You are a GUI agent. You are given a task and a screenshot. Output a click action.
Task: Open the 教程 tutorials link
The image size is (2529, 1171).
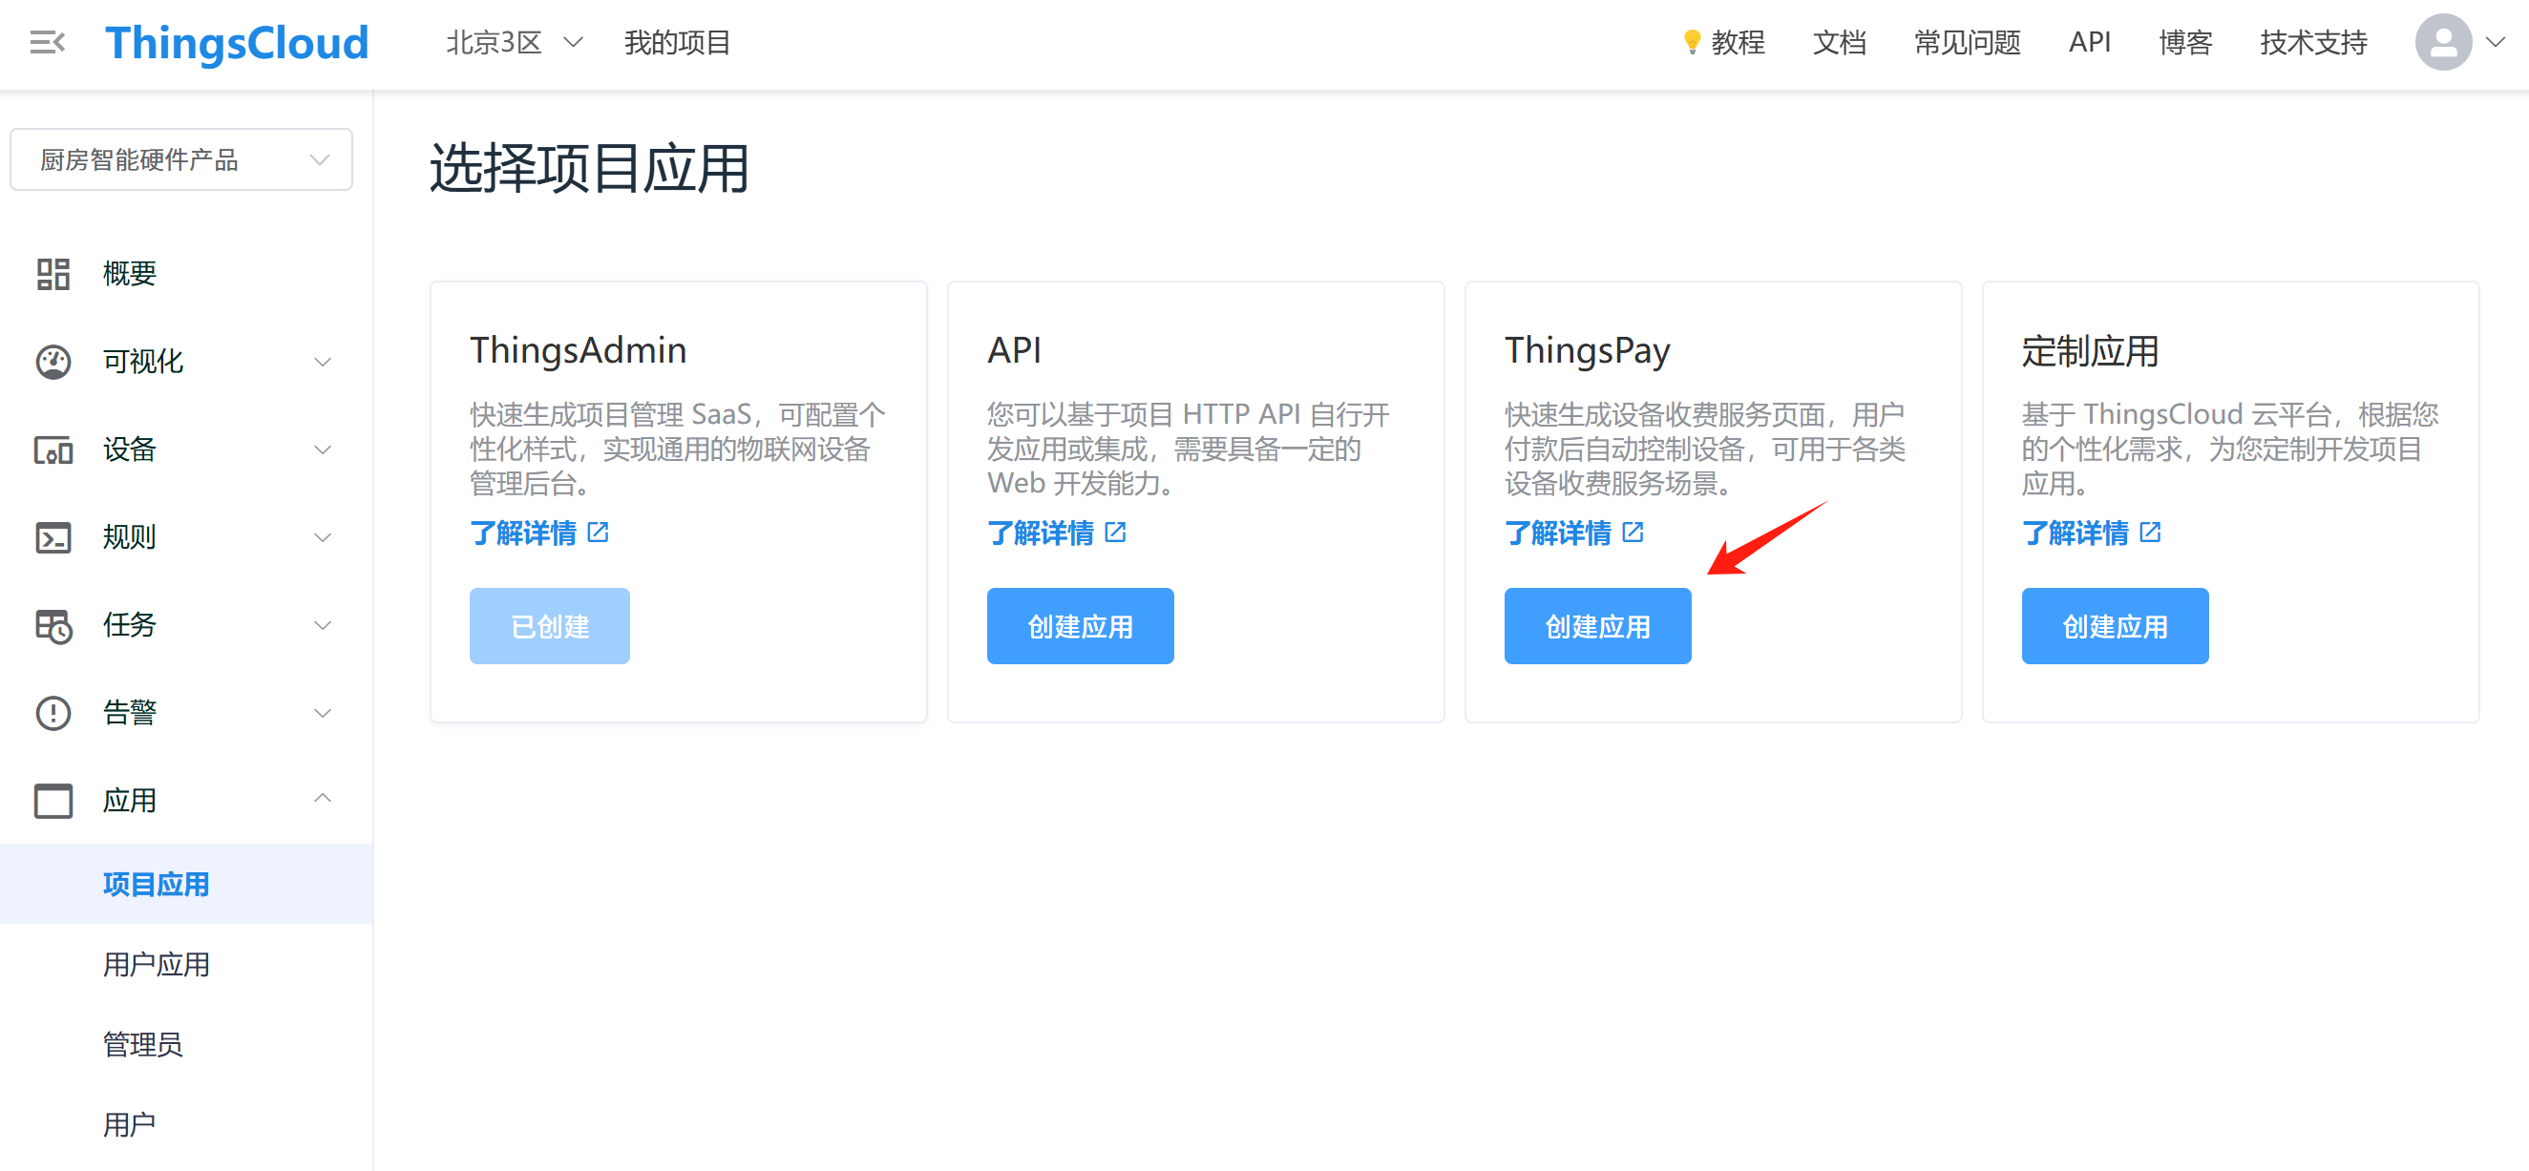(1738, 43)
